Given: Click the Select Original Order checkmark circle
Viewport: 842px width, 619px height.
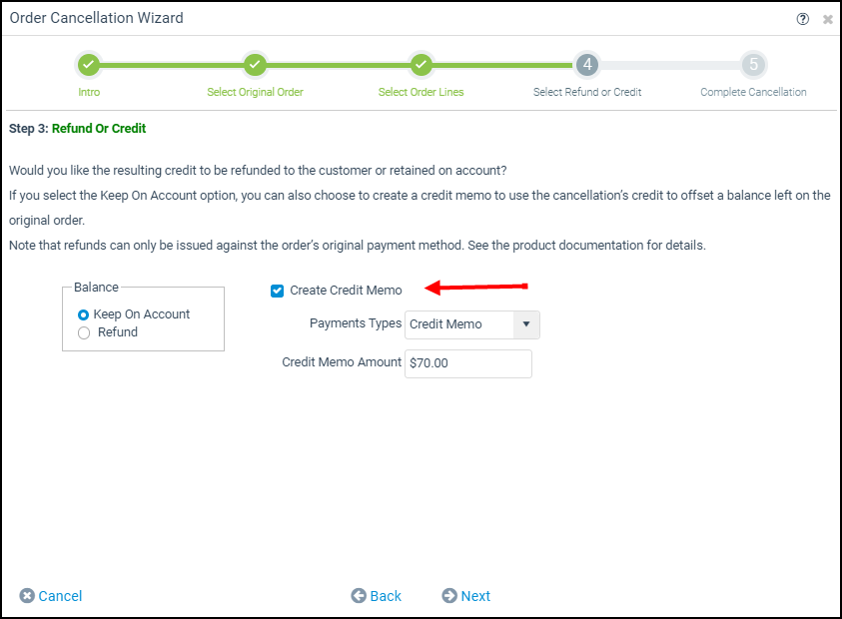Looking at the screenshot, I should click(x=255, y=65).
